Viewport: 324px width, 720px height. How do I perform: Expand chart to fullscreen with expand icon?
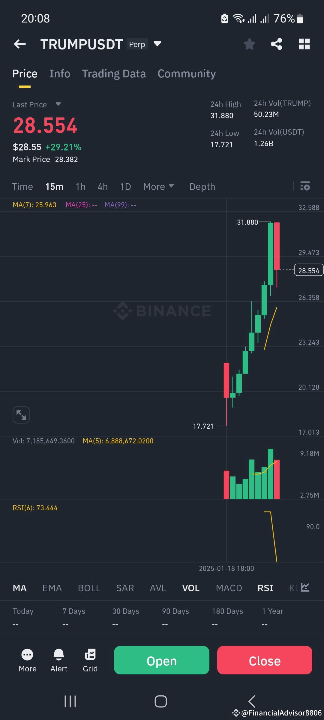[21, 415]
